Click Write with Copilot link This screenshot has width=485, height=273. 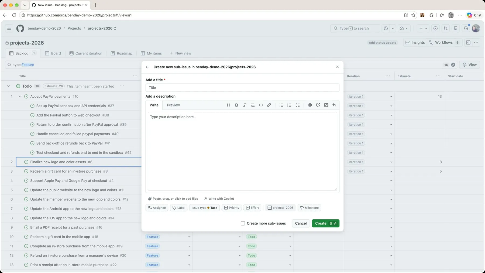click(219, 199)
